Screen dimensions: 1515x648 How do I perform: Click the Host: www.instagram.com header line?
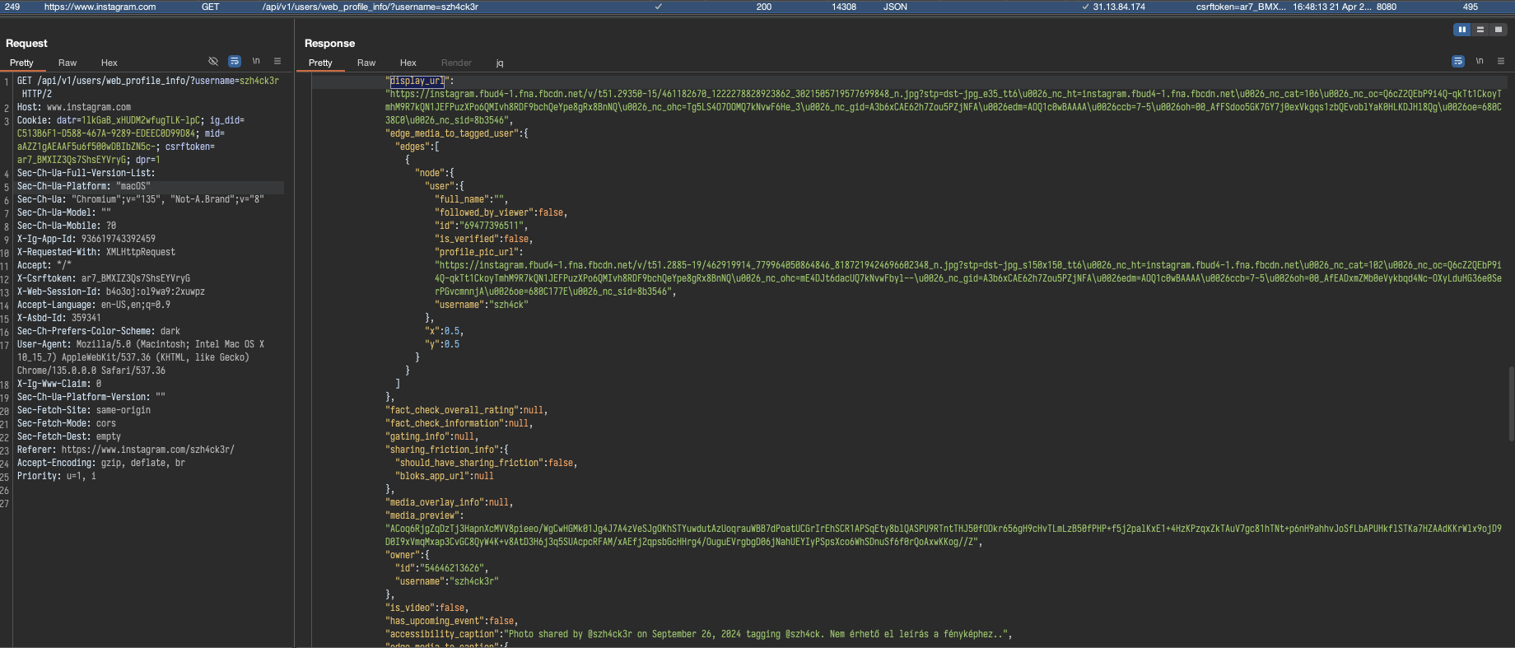click(74, 107)
